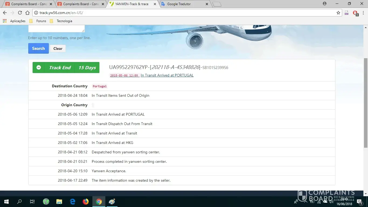Open the red extension icon with badge 1
368x207 pixels.
tap(355, 13)
